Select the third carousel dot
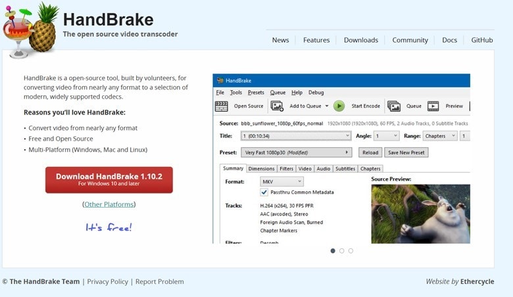The height and width of the screenshot is (297, 513). click(351, 251)
